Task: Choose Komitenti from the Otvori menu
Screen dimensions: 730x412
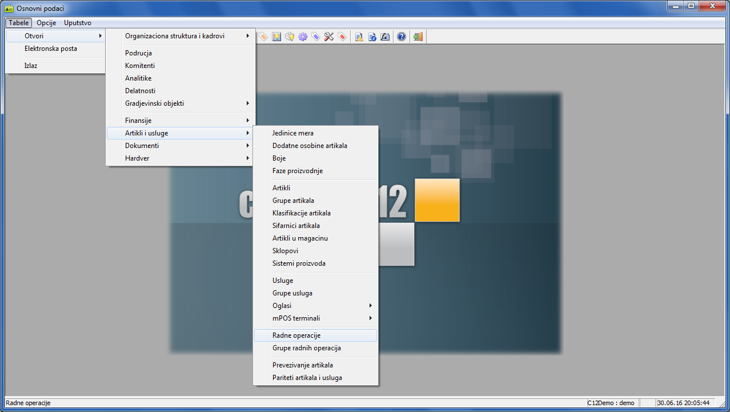Action: tap(140, 66)
